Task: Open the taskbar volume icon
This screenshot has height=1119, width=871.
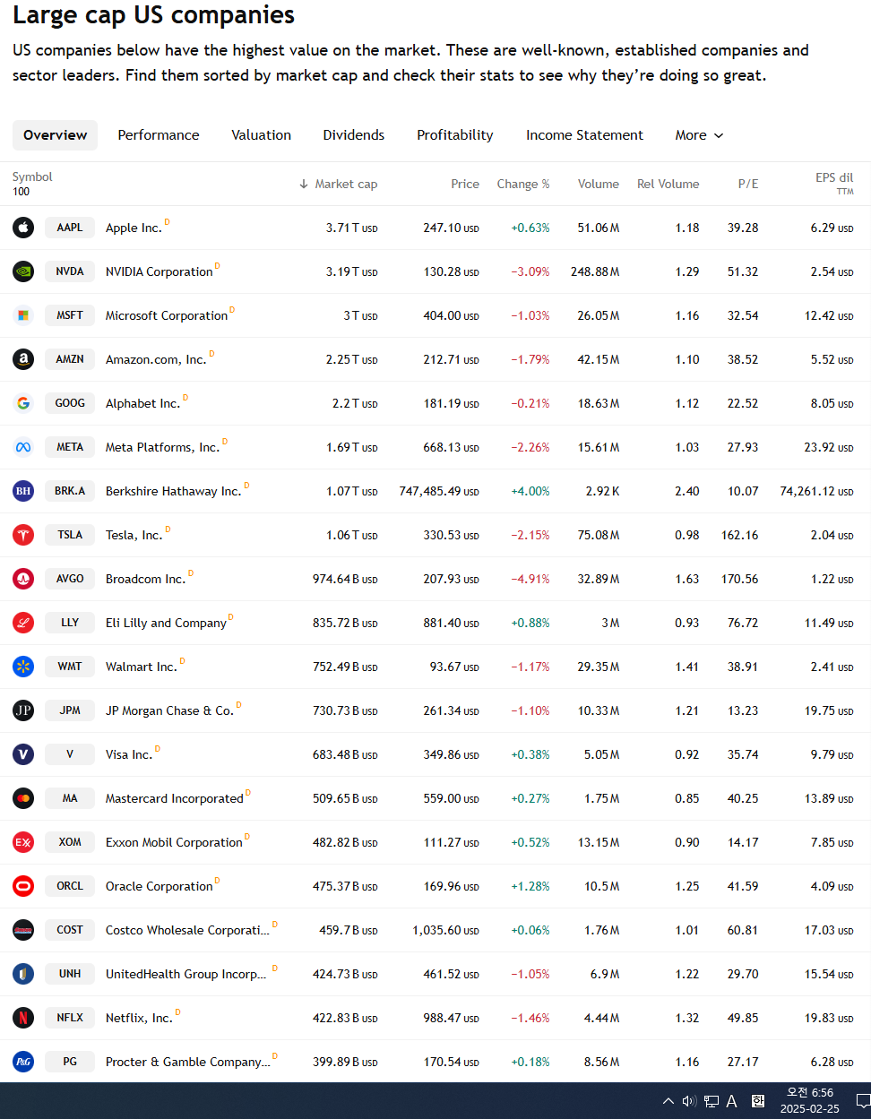Action: (x=689, y=1101)
